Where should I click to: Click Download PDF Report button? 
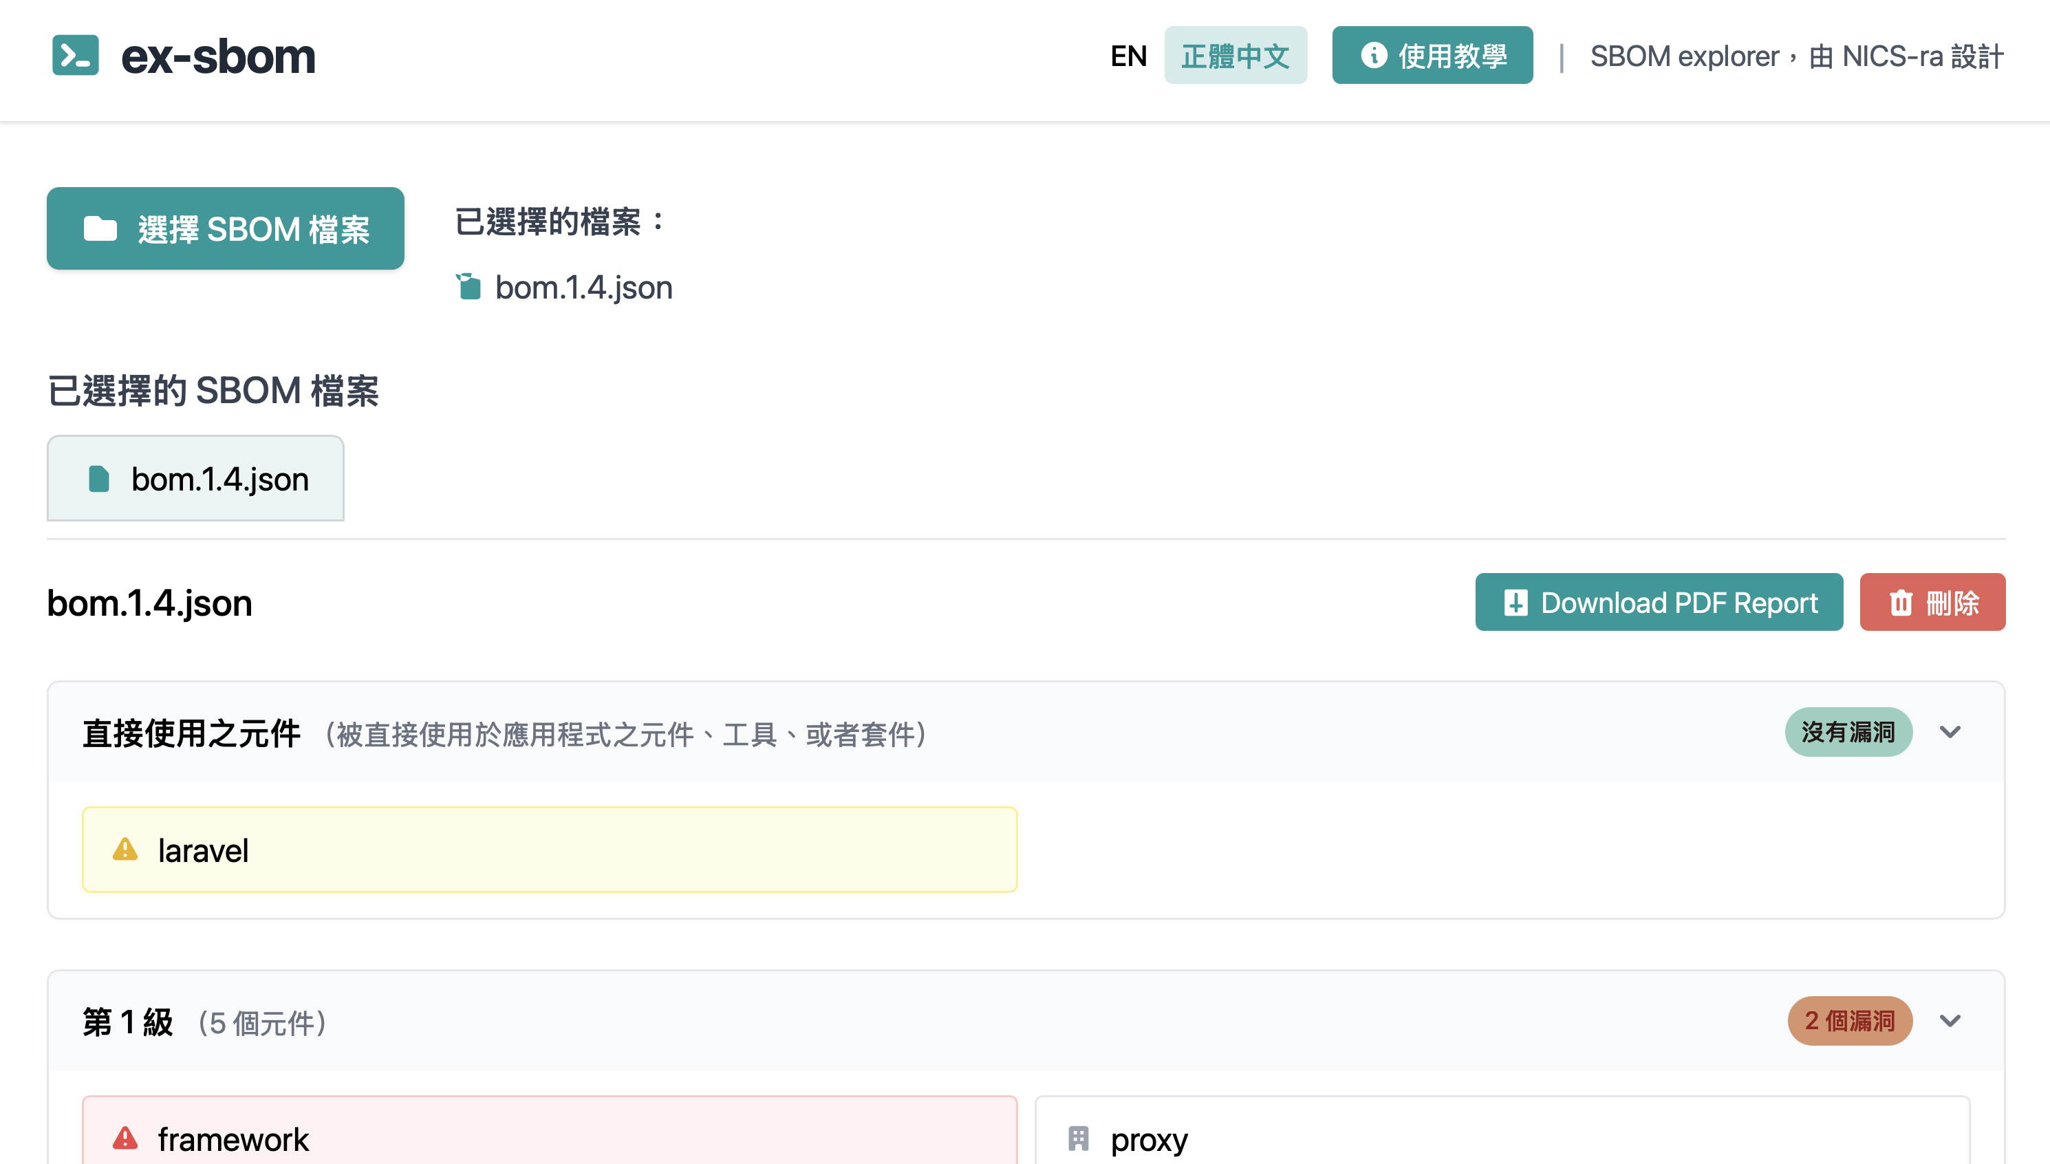coord(1659,602)
